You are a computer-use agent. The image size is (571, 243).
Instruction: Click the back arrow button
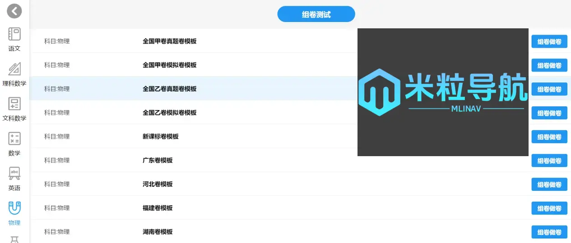pos(14,11)
